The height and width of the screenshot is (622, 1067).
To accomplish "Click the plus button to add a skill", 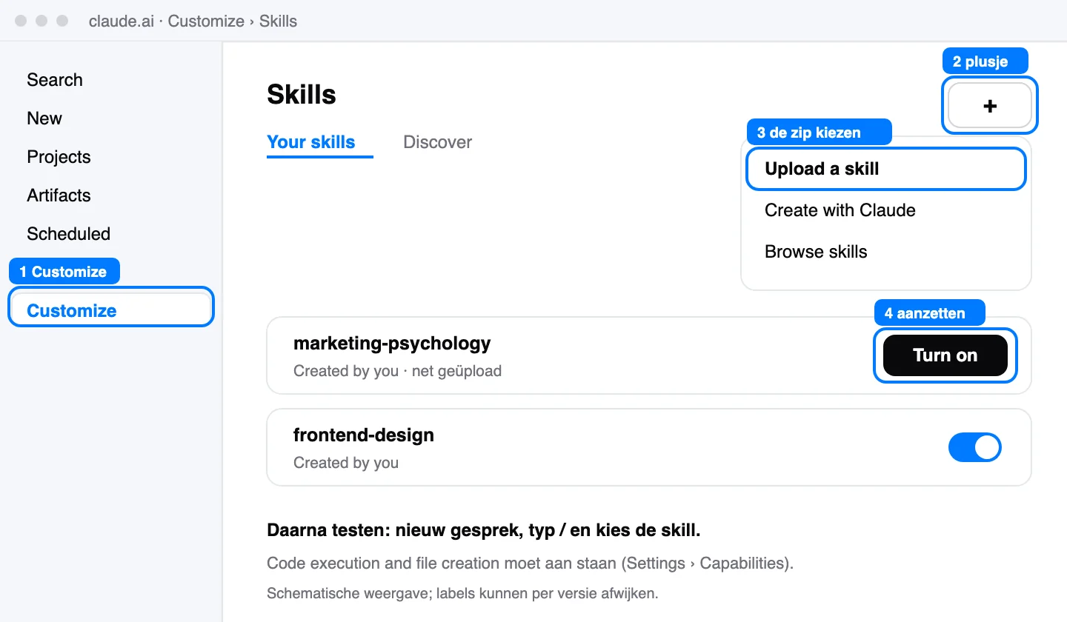I will tap(989, 106).
